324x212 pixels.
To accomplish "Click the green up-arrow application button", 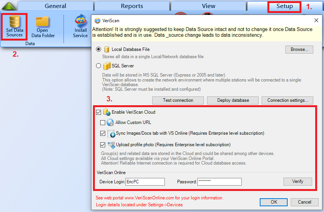I will tap(9, 6).
